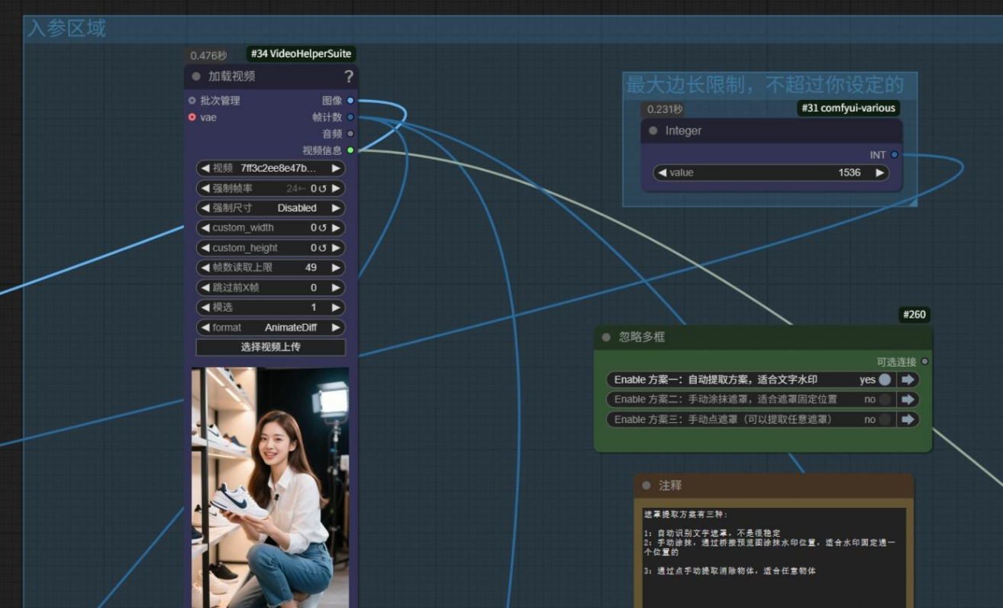Click the 选择视频上传 upload button
Image resolution: width=1003 pixels, height=608 pixels.
[270, 348]
